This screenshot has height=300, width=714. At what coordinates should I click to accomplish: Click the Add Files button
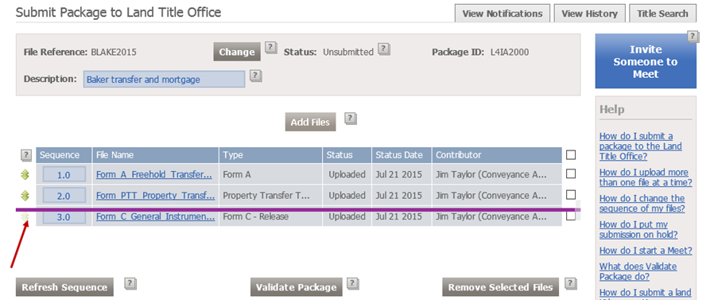pyautogui.click(x=311, y=123)
